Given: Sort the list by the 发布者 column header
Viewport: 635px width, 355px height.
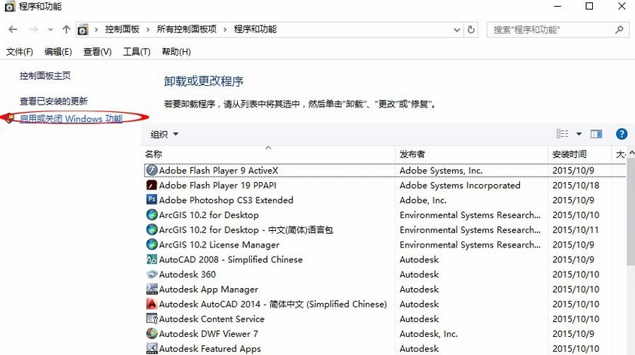Looking at the screenshot, I should [x=412, y=154].
